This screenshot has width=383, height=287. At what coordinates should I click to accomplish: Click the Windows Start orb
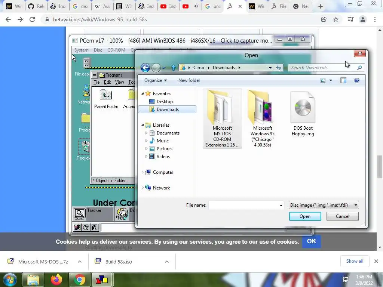10,280
